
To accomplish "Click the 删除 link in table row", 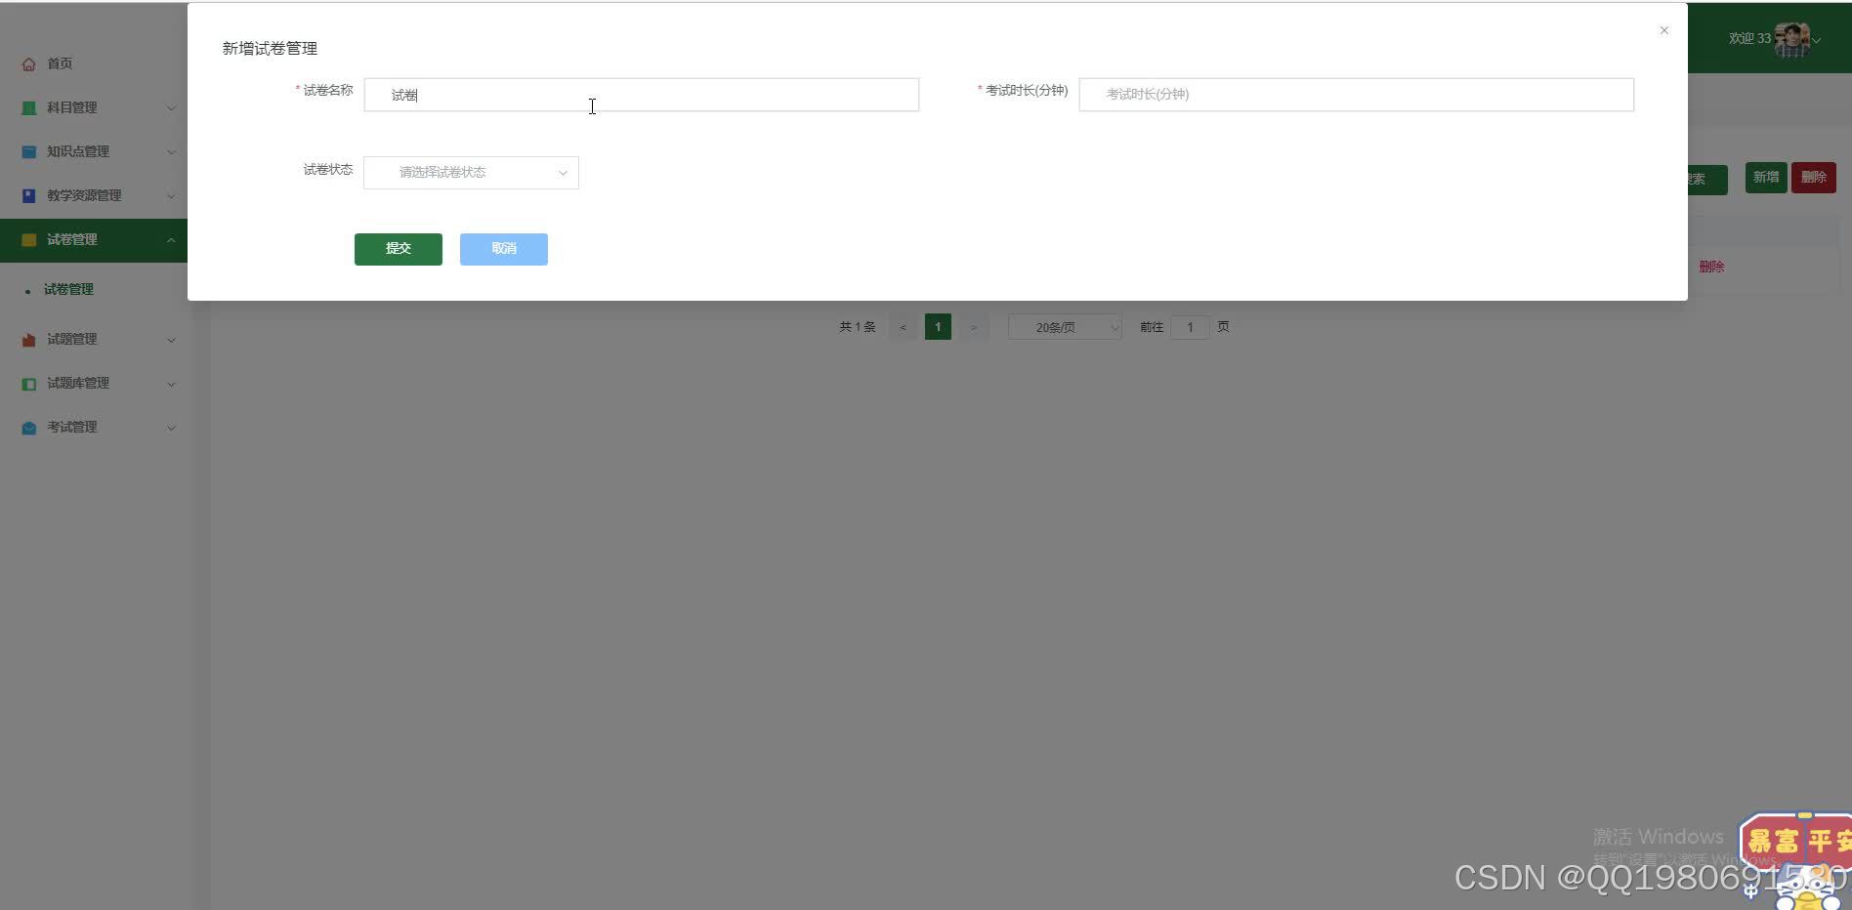I will coord(1711,267).
